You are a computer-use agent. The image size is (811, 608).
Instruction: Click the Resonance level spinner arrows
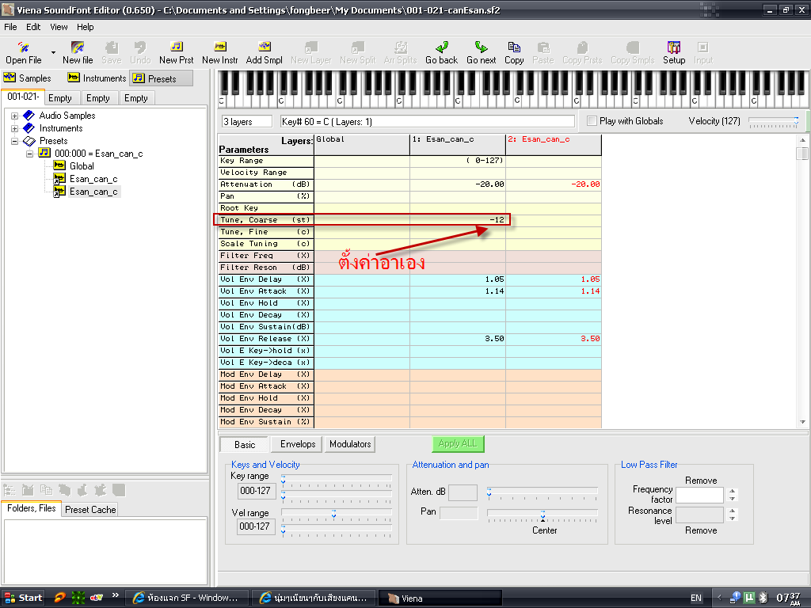point(732,515)
